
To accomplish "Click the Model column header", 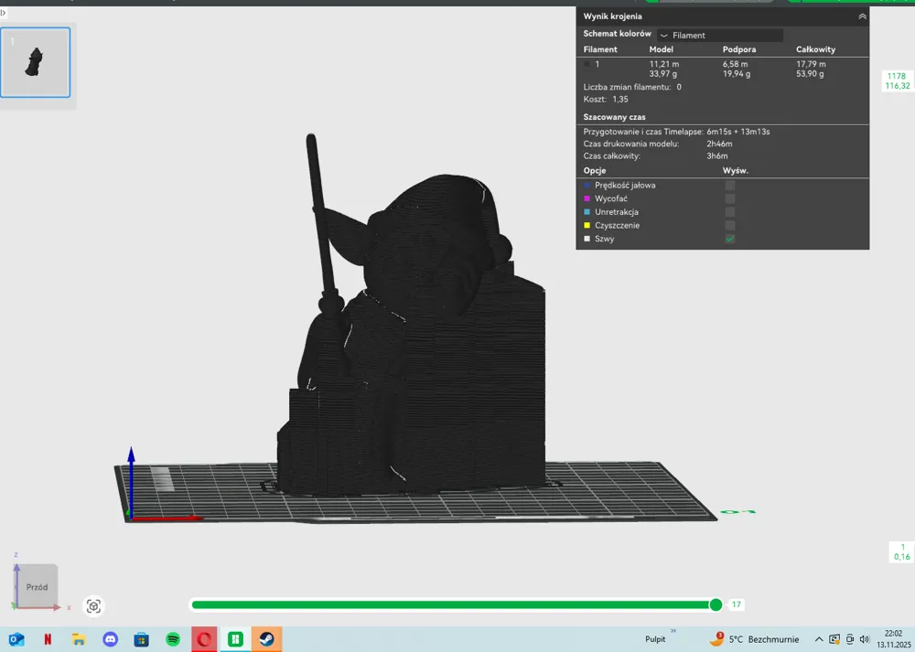I will pyautogui.click(x=662, y=49).
